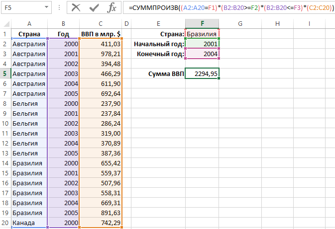Select column G header

pyautogui.click(x=240, y=24)
